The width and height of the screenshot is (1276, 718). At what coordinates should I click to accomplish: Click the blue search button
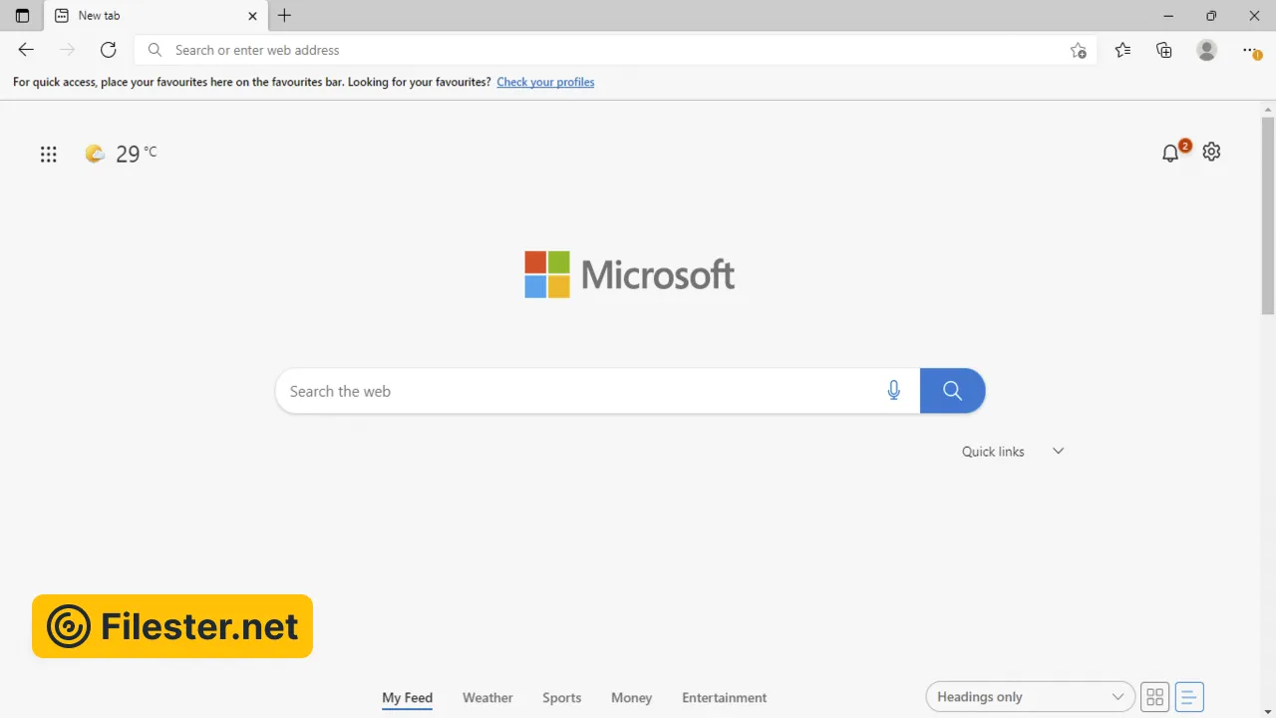pos(952,391)
